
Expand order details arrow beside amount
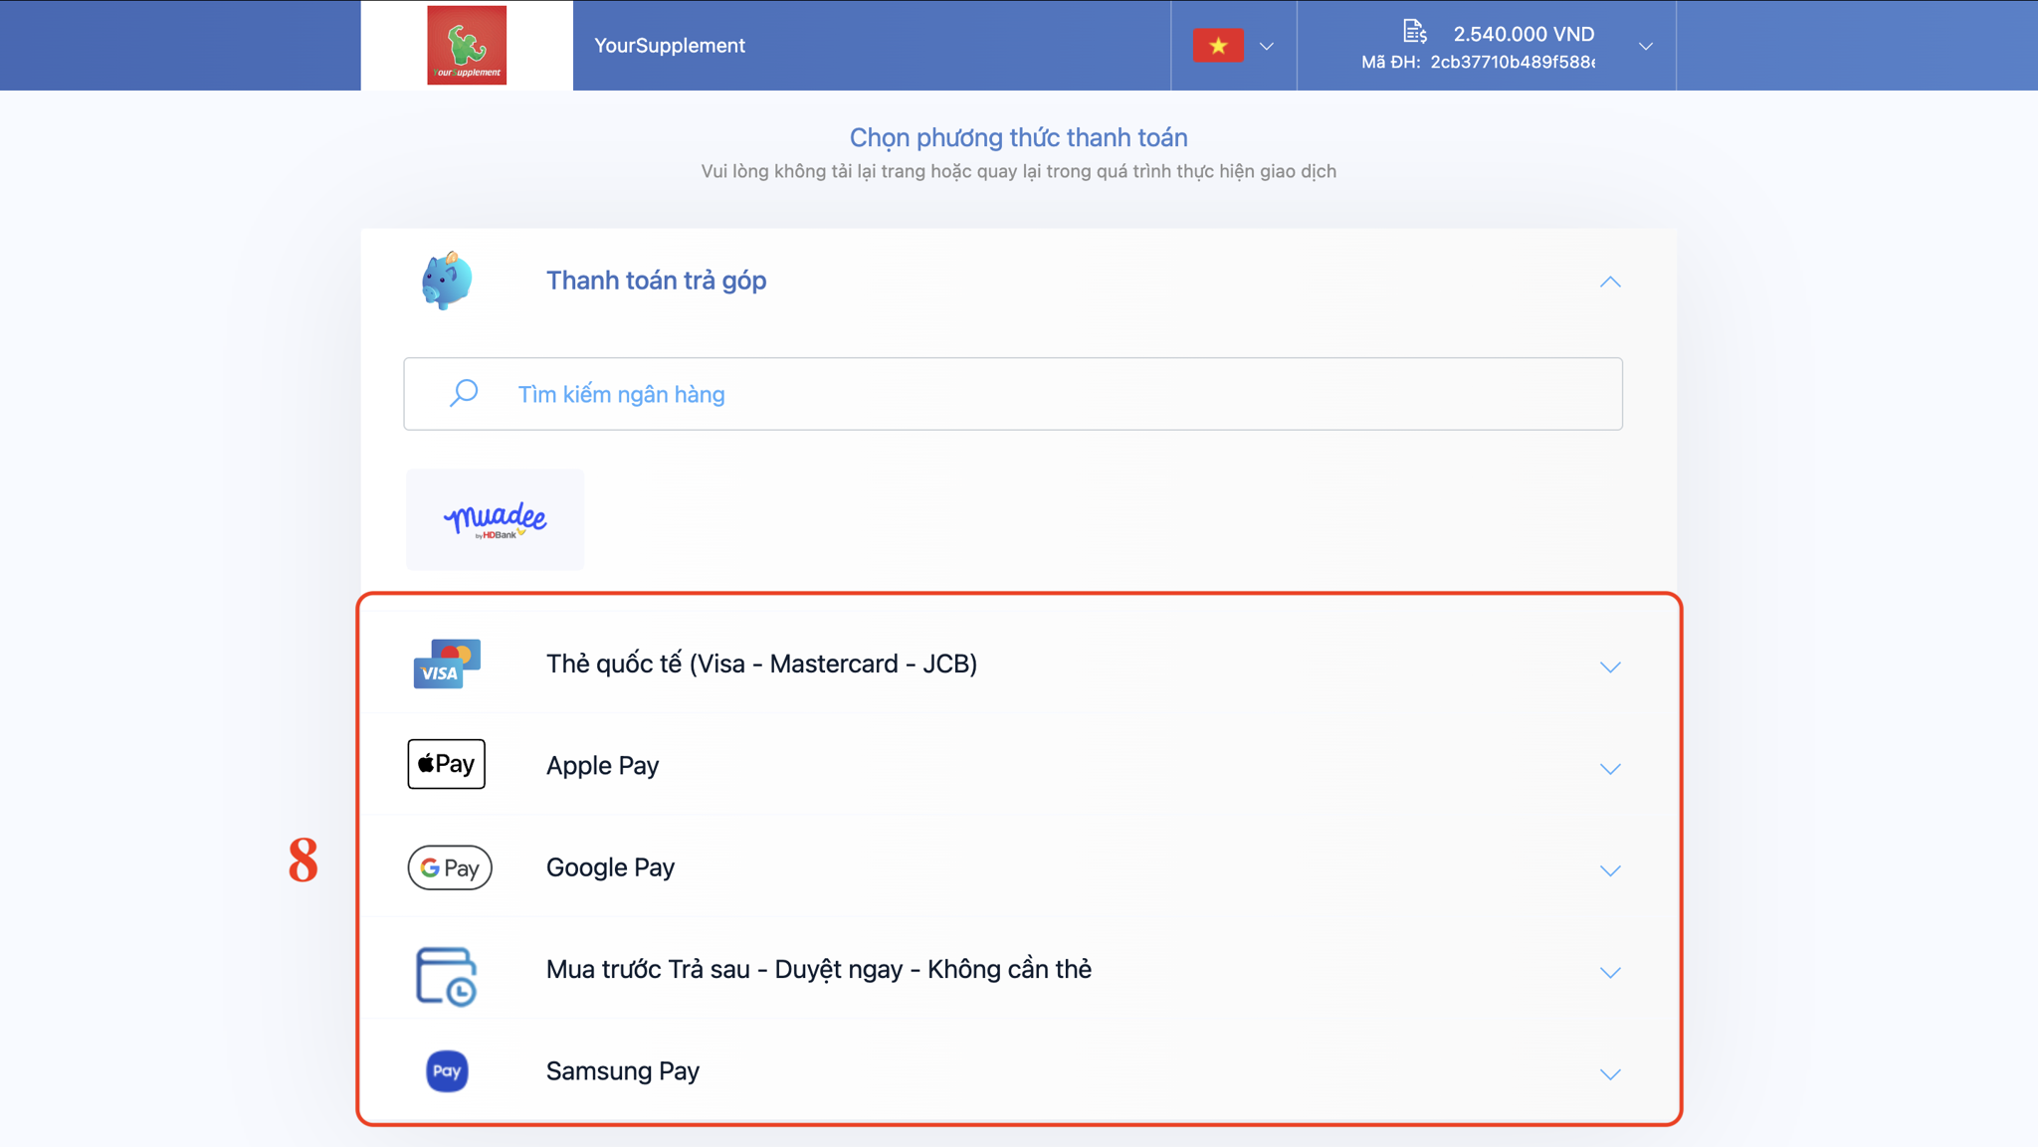1646,46
